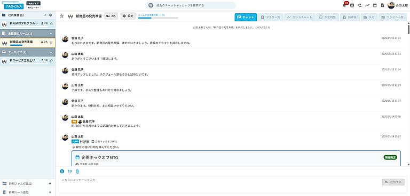Collapse the 未整理のルーム section
This screenshot has height=196, width=410.
[x=51, y=34]
